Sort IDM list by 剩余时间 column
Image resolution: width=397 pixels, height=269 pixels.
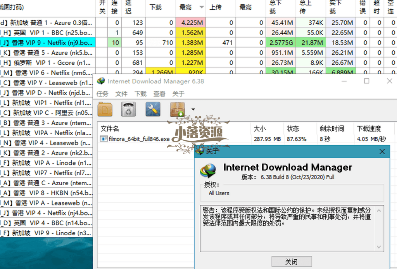(x=335, y=129)
